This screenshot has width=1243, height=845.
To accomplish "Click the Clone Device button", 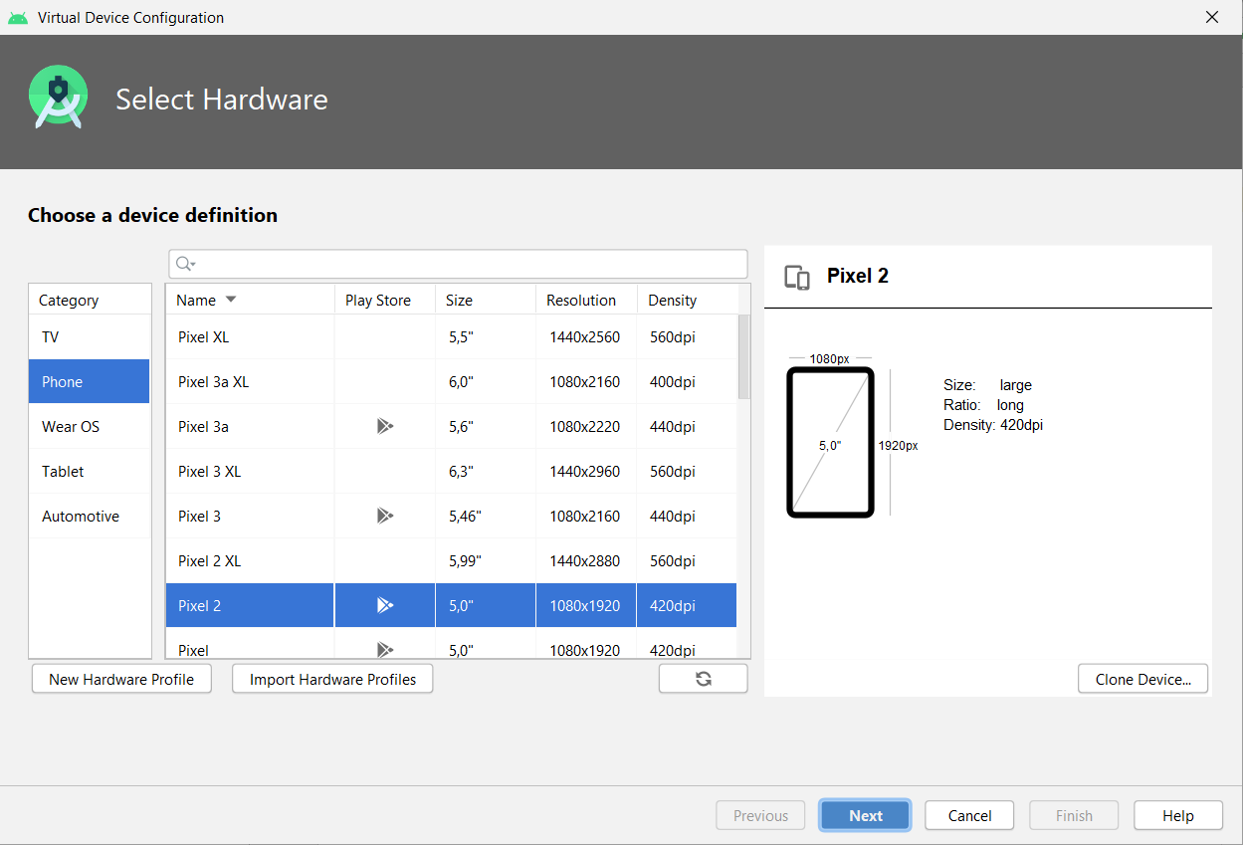I will coord(1142,679).
